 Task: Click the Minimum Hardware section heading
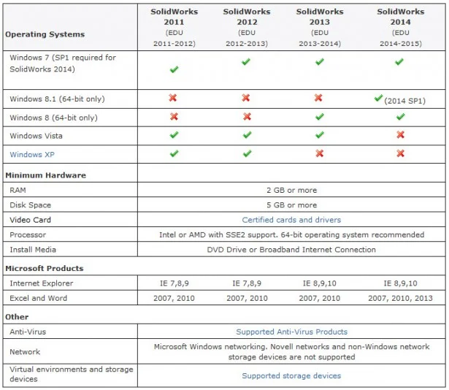pos(45,175)
